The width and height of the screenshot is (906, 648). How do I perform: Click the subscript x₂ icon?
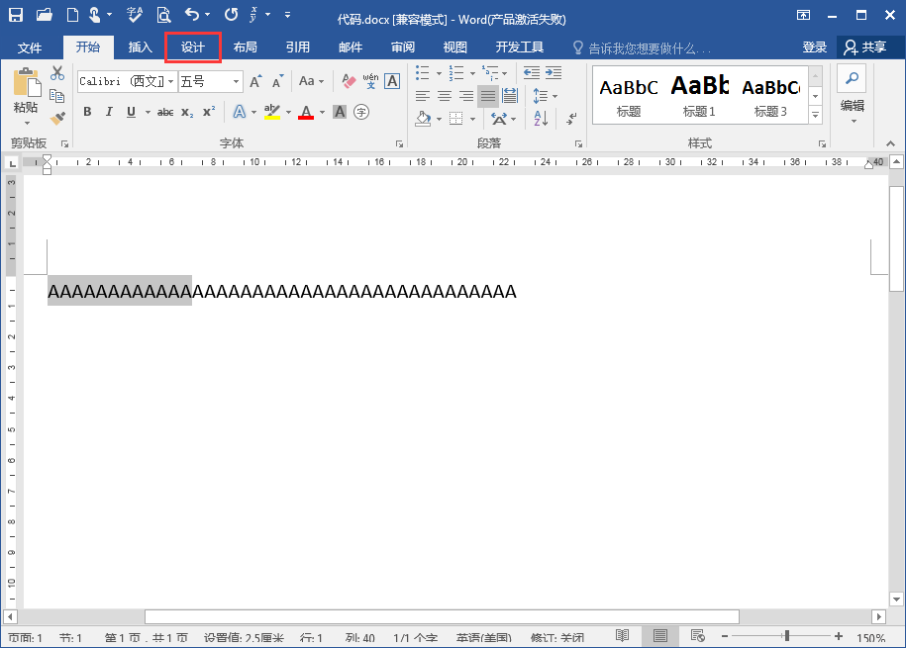(187, 112)
